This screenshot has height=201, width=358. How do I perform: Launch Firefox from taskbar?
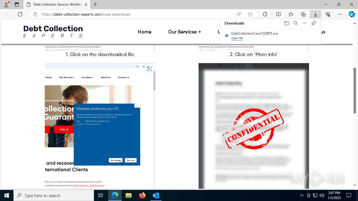pos(142,195)
